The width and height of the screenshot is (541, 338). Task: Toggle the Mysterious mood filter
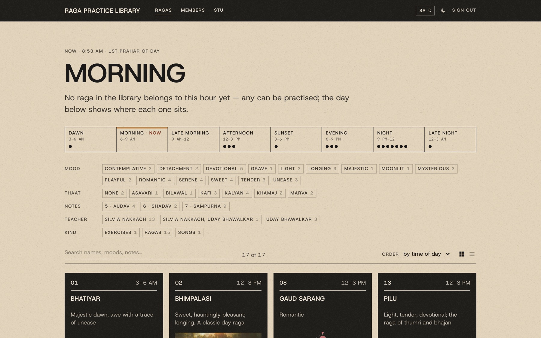point(436,169)
